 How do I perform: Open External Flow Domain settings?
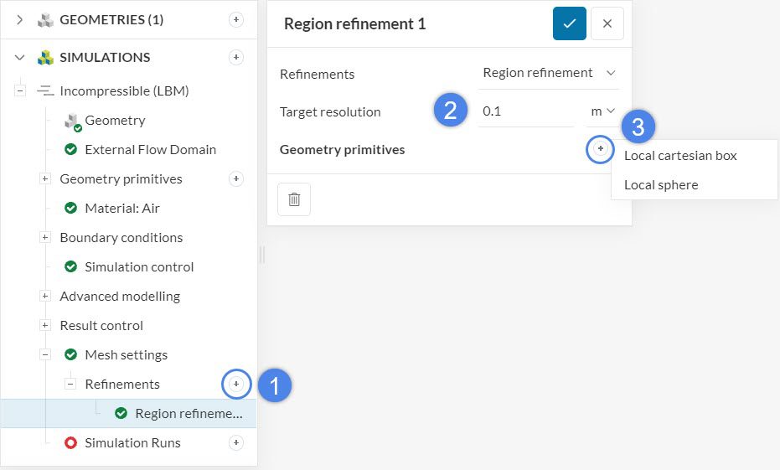(x=150, y=149)
